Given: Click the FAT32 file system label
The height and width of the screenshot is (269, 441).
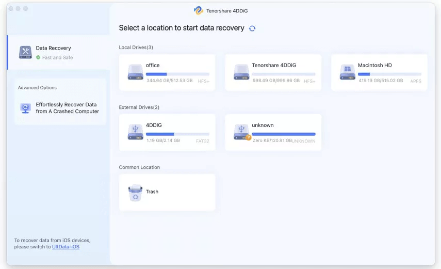Looking at the screenshot, I should coord(203,141).
